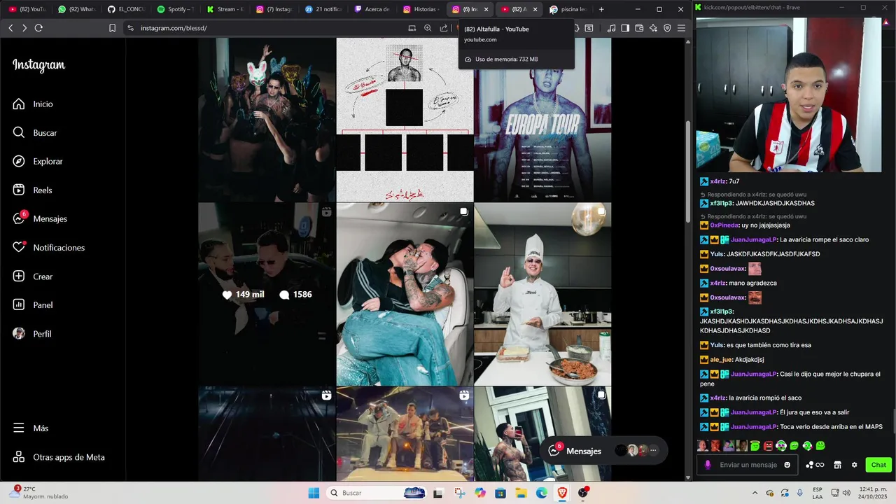Open the masked party group photo post
The height and width of the screenshot is (504, 896).
pos(267,120)
